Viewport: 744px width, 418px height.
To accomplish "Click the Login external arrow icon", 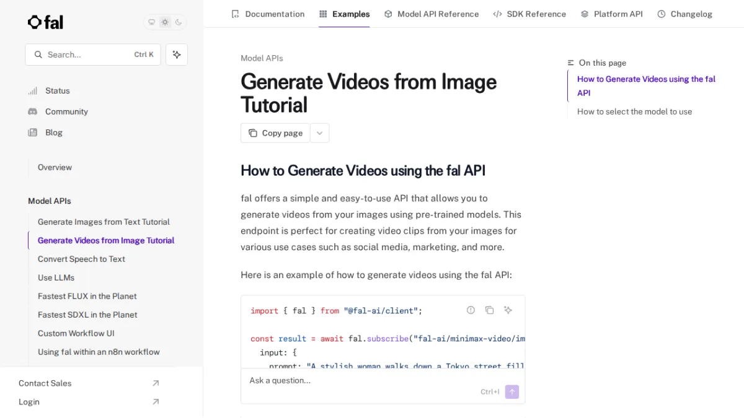I will pos(156,402).
